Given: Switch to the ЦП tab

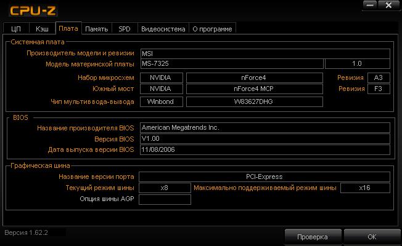Looking at the screenshot, I should [x=16, y=29].
